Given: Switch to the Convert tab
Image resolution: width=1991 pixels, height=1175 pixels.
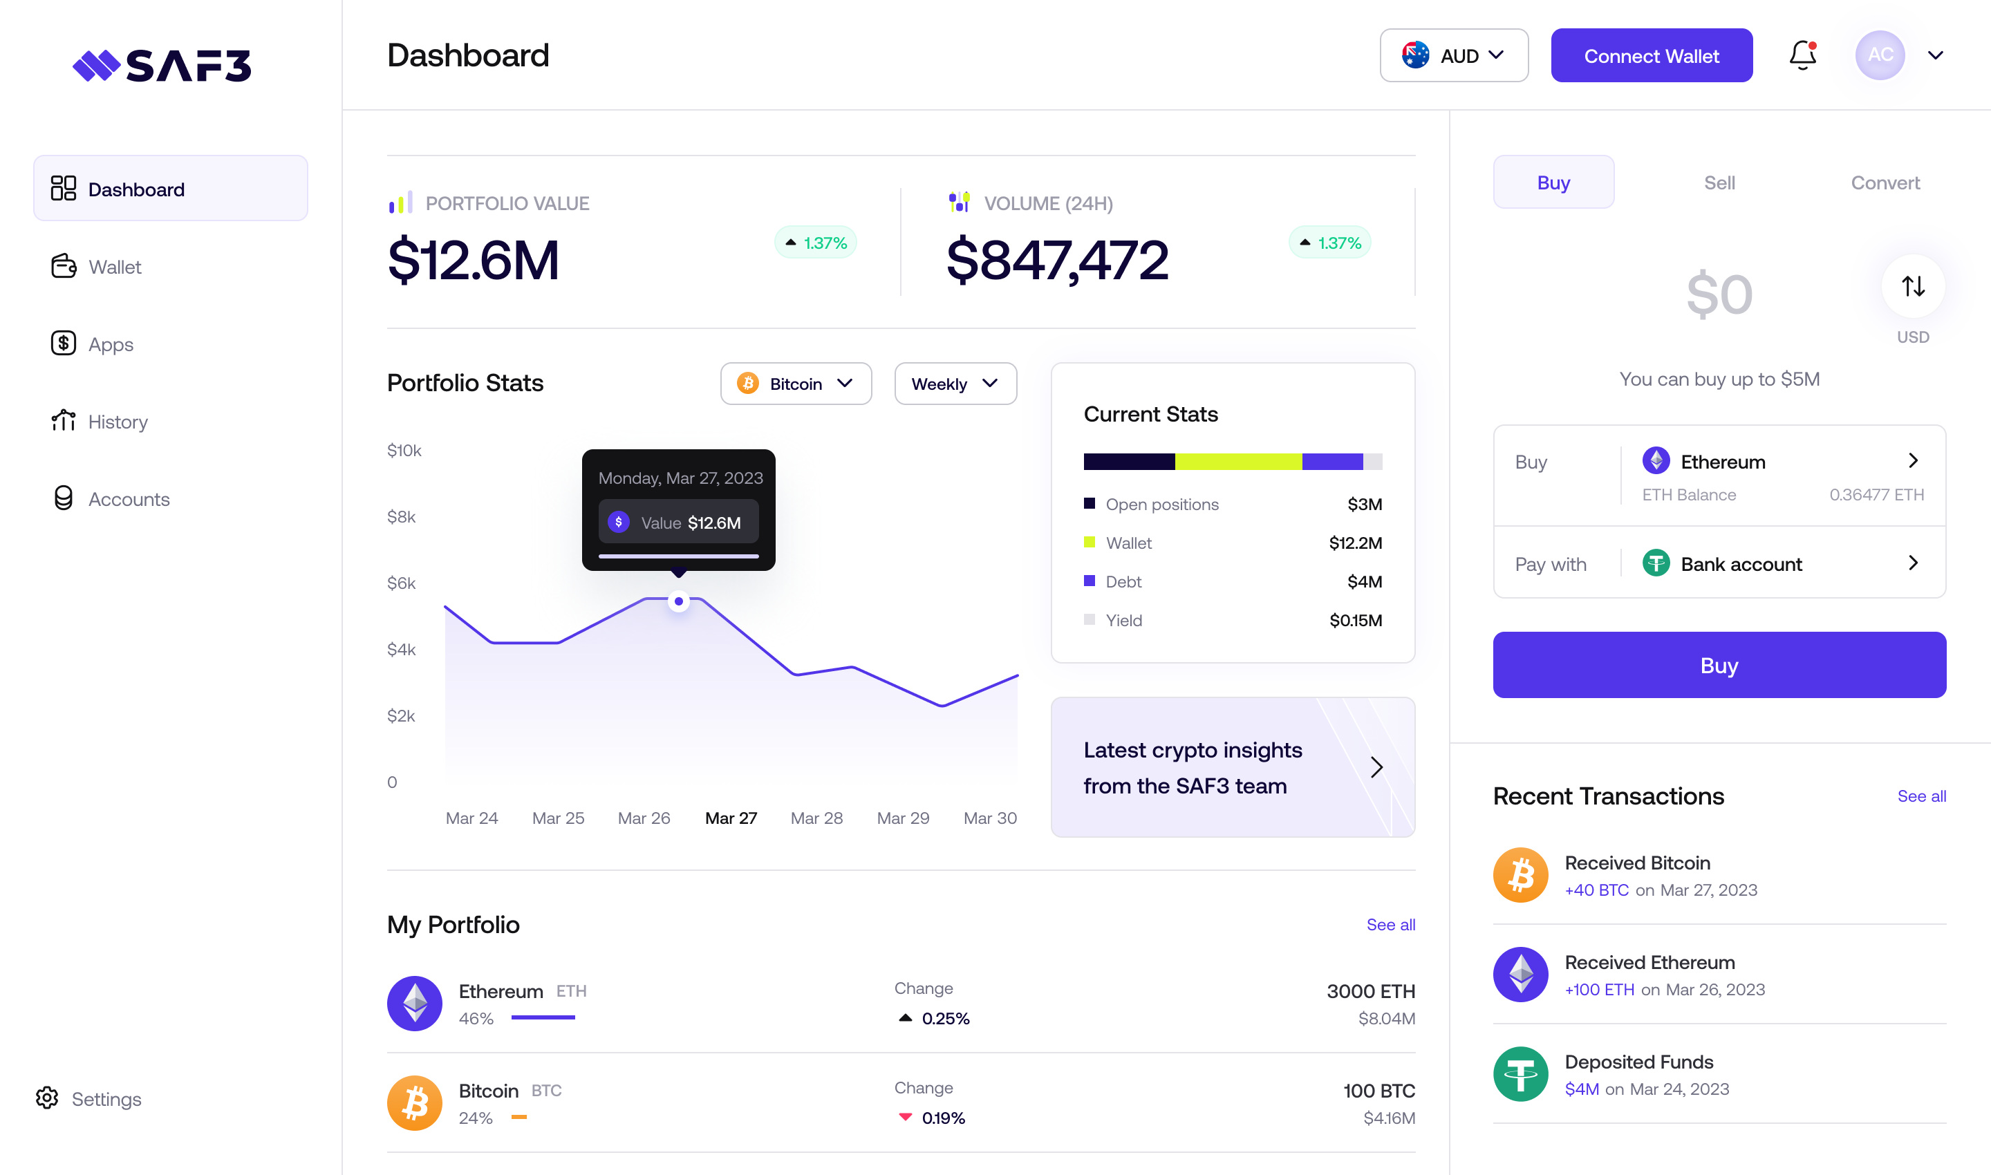Looking at the screenshot, I should click(x=1885, y=182).
